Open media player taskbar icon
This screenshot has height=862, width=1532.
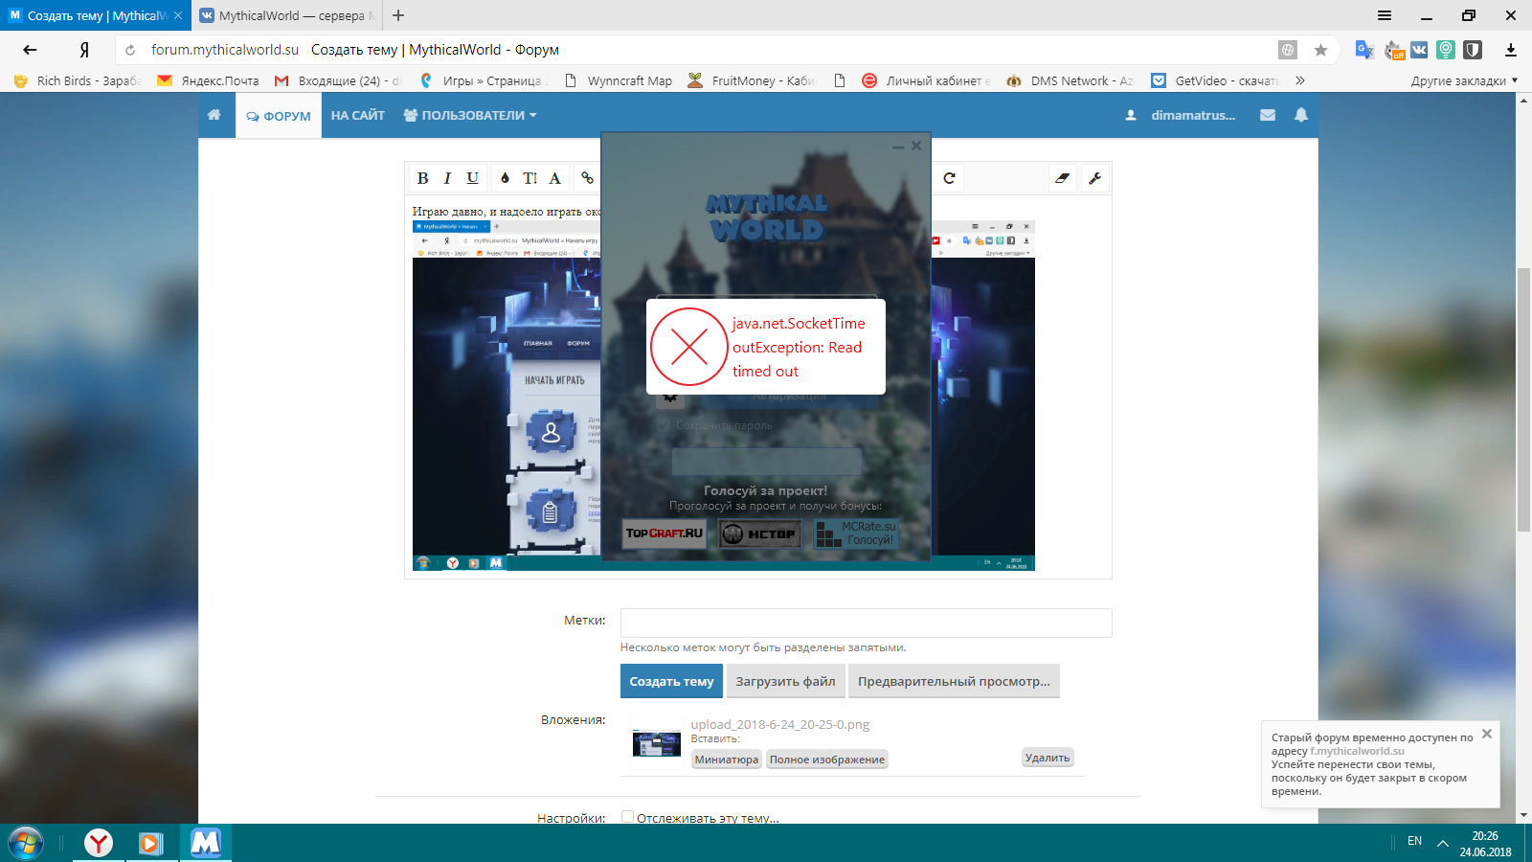150,843
